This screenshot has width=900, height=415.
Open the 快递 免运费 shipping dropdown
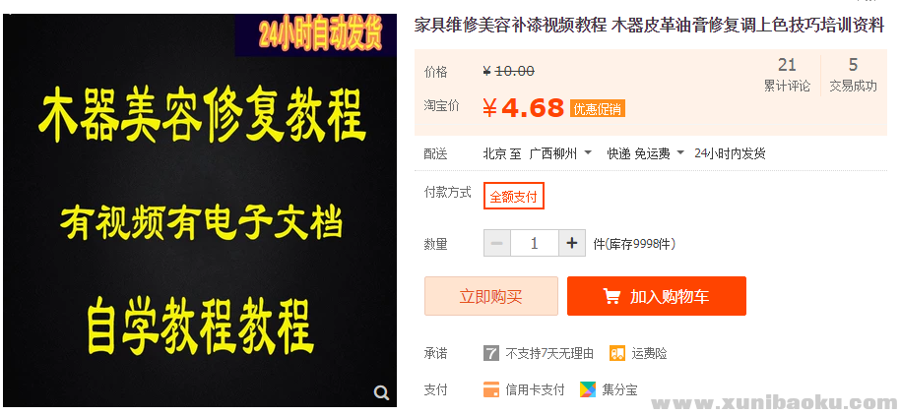[646, 153]
